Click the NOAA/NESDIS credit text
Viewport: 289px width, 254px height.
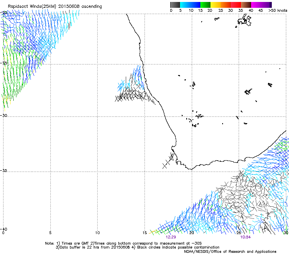point(230,252)
